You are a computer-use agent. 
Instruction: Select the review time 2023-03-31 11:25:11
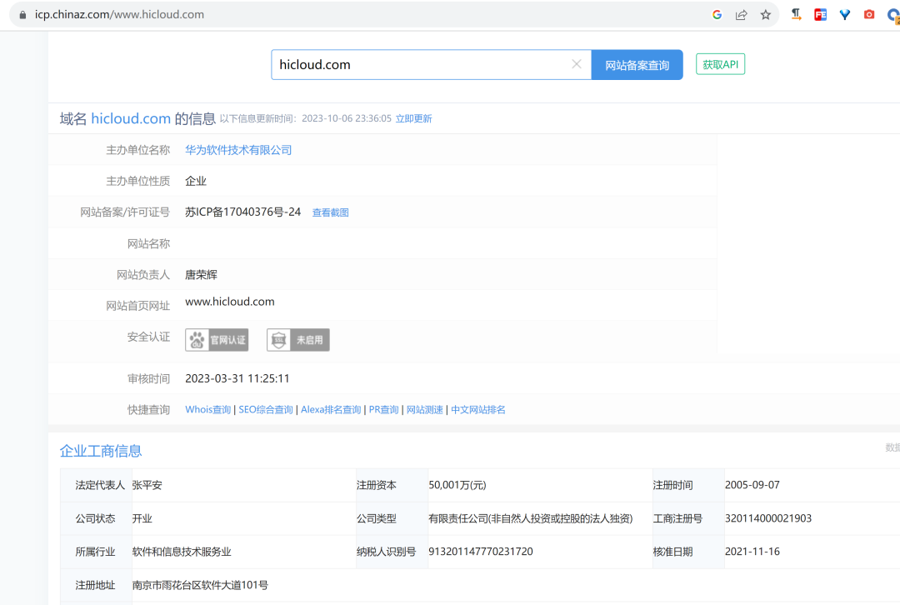coord(237,379)
